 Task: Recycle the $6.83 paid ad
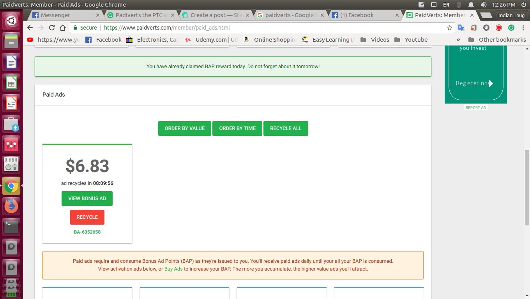(87, 217)
